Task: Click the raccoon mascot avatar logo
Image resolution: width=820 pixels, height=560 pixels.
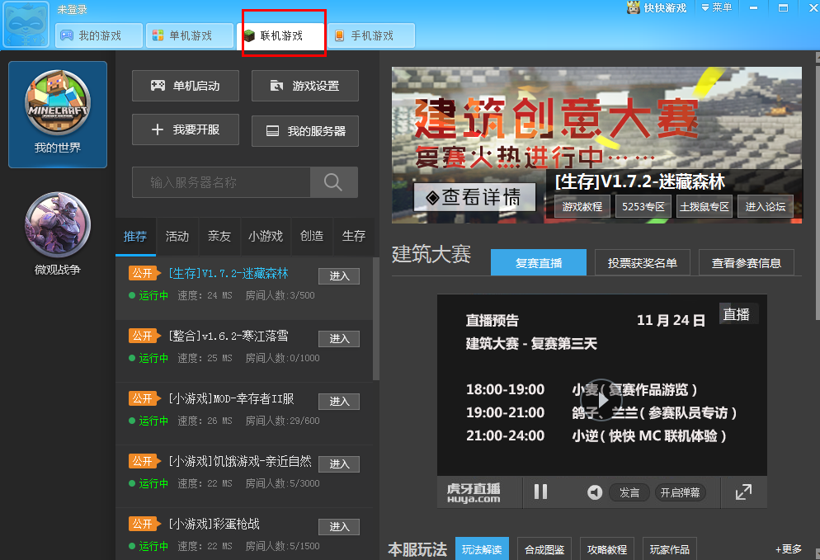Action: pos(26,25)
